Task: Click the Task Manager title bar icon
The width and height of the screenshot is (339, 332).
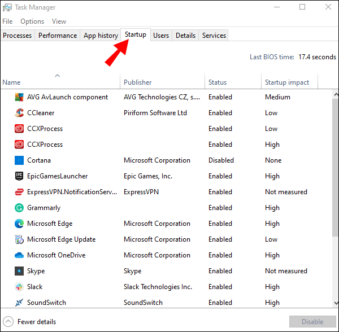Action: (7, 7)
